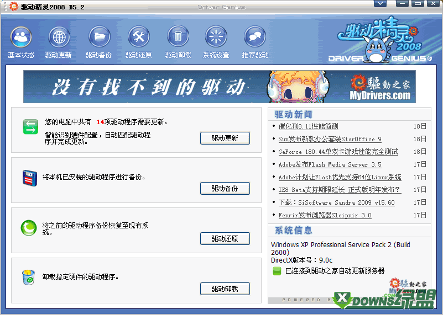Screen dimensions: 443x315
Task: Open the 驱动更新 globe icon
Action: click(59, 37)
